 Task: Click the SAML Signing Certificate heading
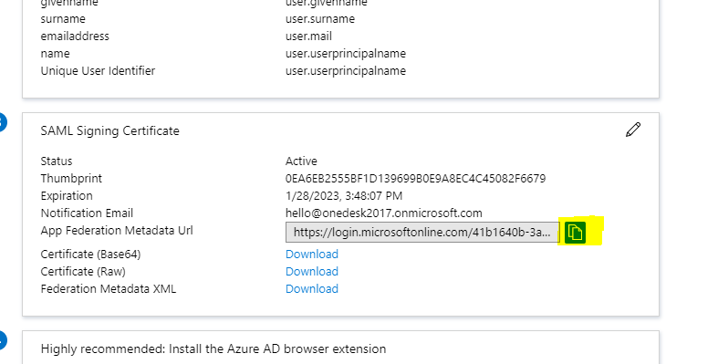click(x=109, y=131)
